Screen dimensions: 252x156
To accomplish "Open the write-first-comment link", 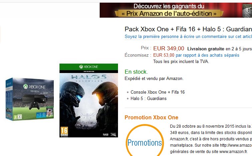I will tap(188, 37).
